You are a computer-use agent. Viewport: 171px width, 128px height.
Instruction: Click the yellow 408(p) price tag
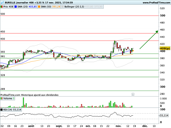[165, 48]
